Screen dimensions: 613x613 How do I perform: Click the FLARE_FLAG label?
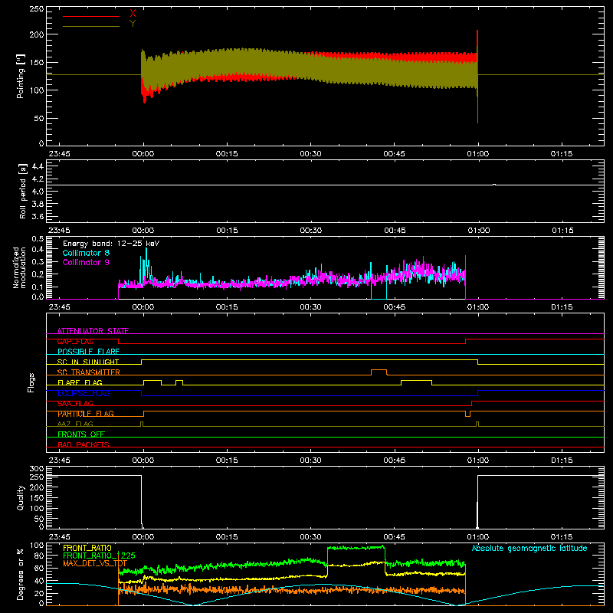pos(80,382)
